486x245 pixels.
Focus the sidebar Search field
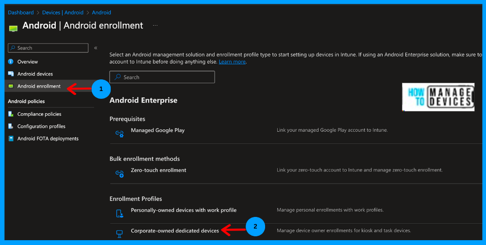click(x=48, y=48)
